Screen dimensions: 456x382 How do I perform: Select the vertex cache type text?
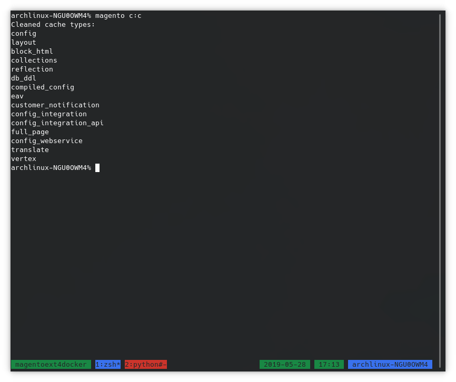(23, 158)
